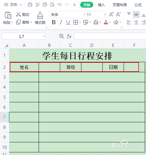Click the draw border/table style icon
This screenshot has width=146, height=155.
(x=86, y=22)
